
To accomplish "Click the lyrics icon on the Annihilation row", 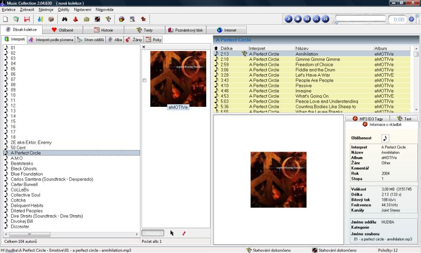I will 244,54.
